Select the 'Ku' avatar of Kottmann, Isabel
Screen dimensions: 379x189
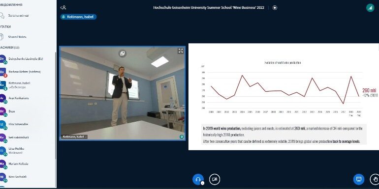click(2, 85)
